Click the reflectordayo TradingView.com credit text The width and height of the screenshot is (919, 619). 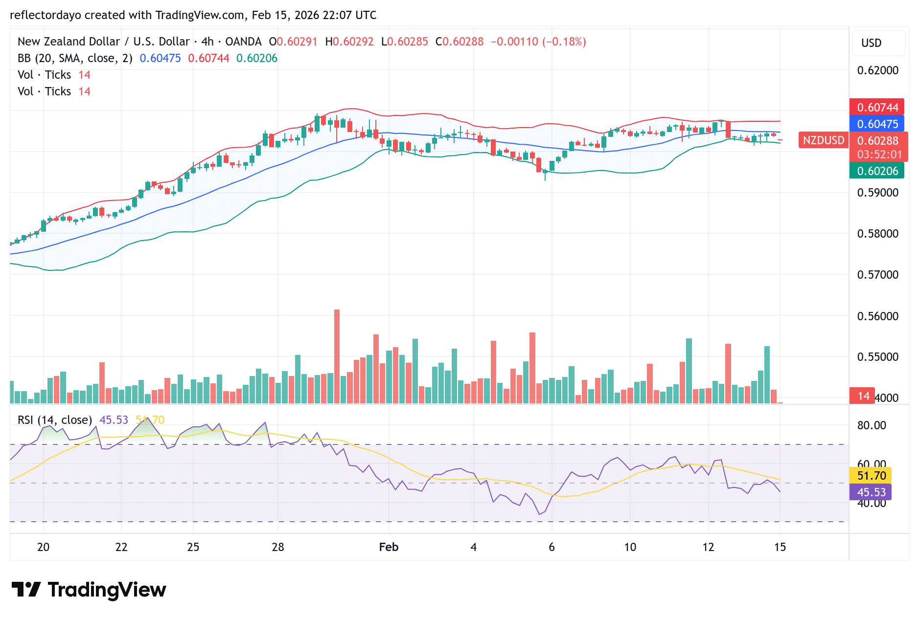pos(193,15)
